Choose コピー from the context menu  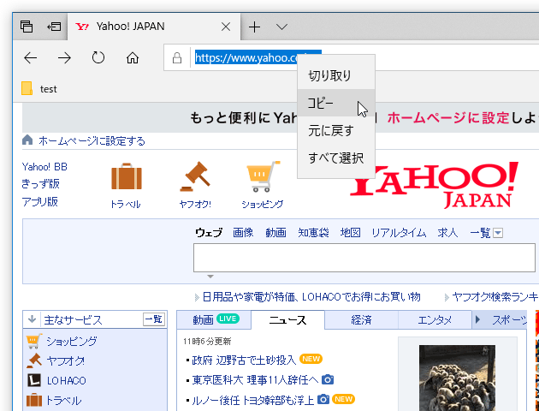coord(336,103)
